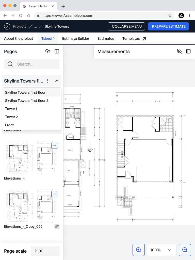
Task: Select Skyline Towers first floor option
Action: [32, 92]
